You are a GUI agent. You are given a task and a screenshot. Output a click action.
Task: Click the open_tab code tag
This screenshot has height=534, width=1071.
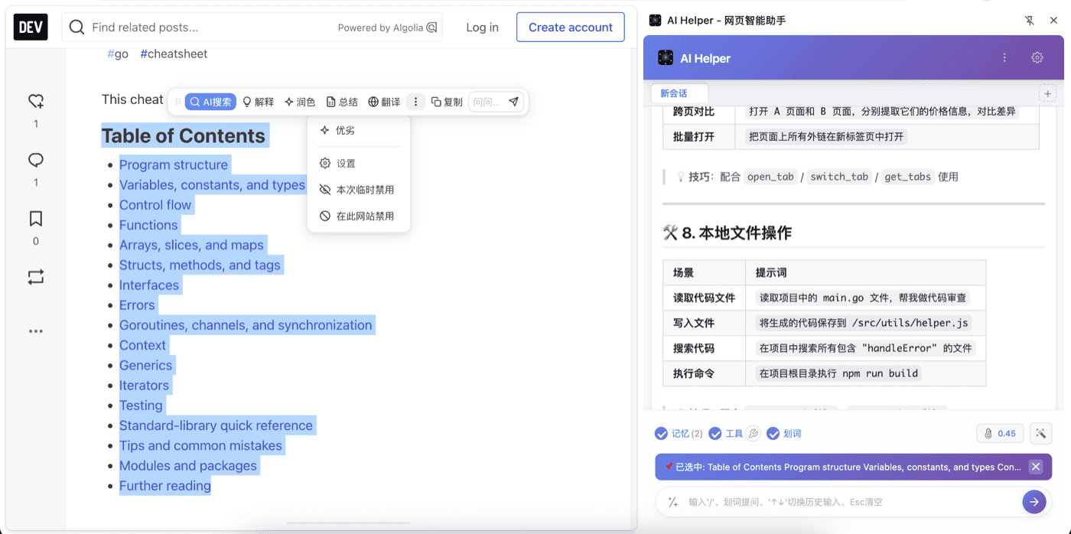click(x=770, y=177)
